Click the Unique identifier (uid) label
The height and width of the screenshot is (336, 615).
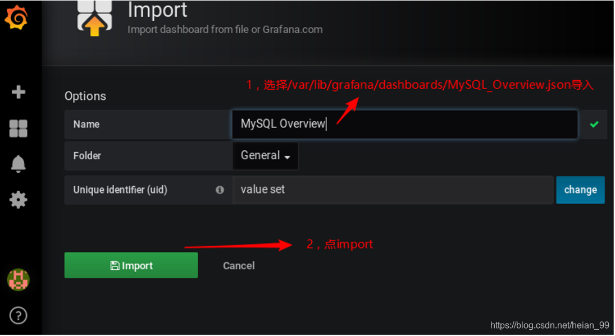click(x=120, y=190)
